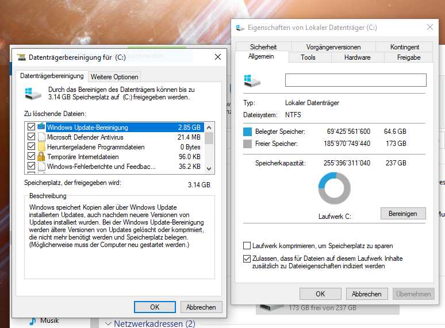This screenshot has width=445, height=328.
Task: Toggle the Inhalte indizieren checkbox
Action: [247, 258]
